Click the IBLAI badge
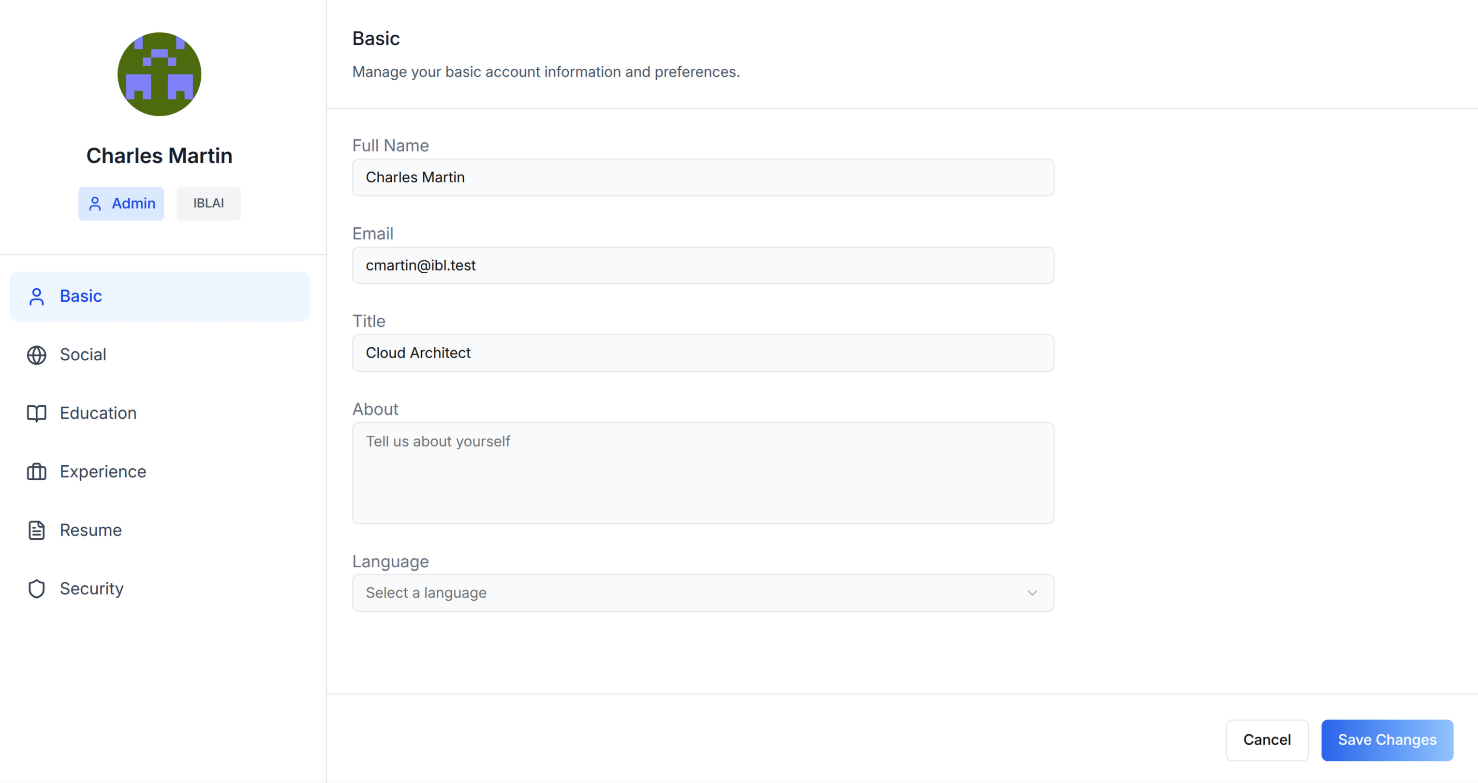The width and height of the screenshot is (1478, 783). pos(208,204)
